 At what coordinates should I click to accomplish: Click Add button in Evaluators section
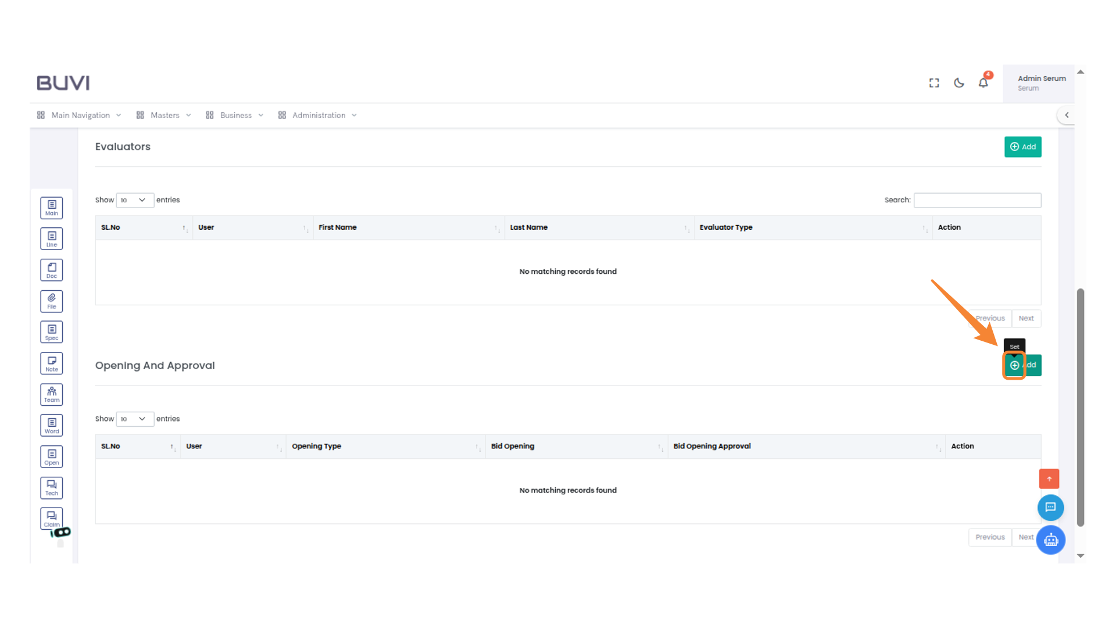(1022, 147)
